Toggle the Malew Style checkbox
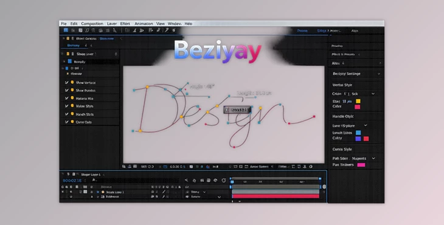Screen dimensions: 444x225 [66, 106]
